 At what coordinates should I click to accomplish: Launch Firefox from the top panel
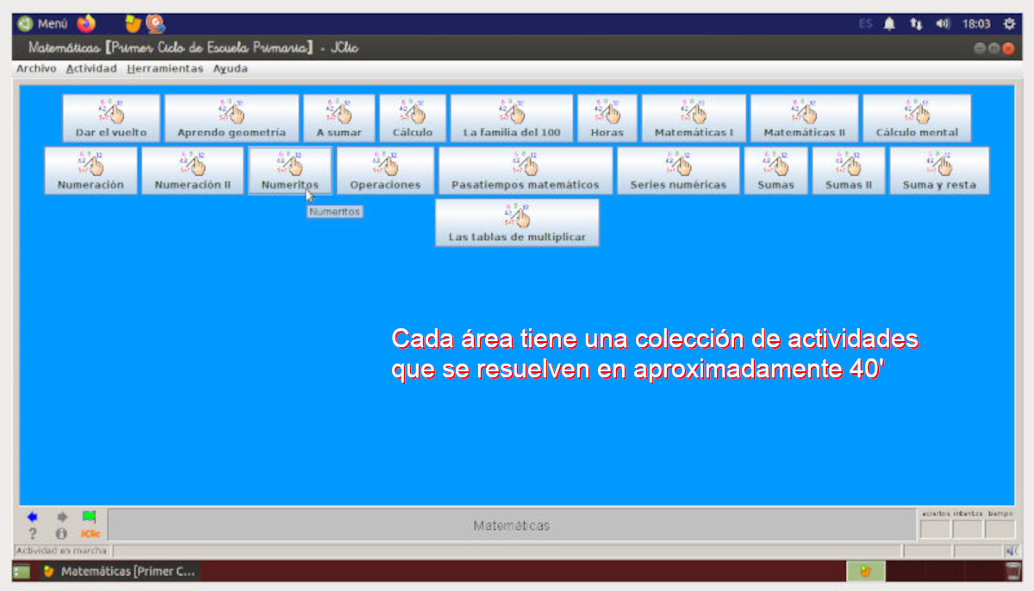[86, 24]
